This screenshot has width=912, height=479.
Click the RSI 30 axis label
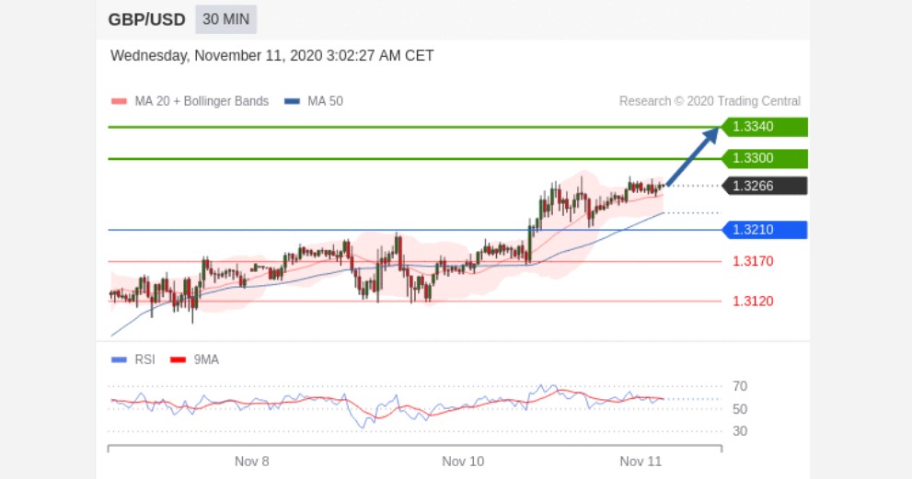(x=740, y=431)
